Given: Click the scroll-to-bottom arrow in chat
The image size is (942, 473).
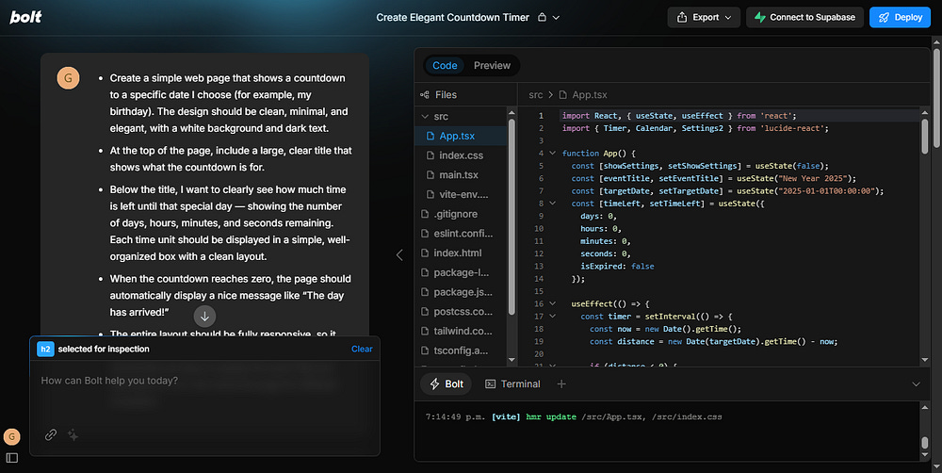Looking at the screenshot, I should [204, 316].
